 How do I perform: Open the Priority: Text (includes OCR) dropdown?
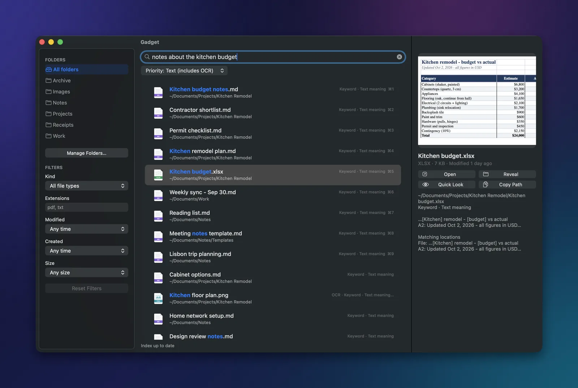click(x=184, y=70)
